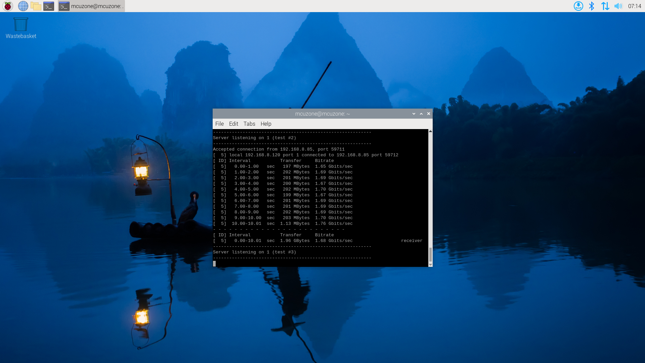Minimize terminal with down-chevron button
This screenshot has height=363, width=645.
tap(414, 114)
